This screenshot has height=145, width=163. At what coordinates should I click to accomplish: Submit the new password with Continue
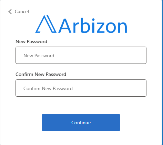pyautogui.click(x=81, y=123)
